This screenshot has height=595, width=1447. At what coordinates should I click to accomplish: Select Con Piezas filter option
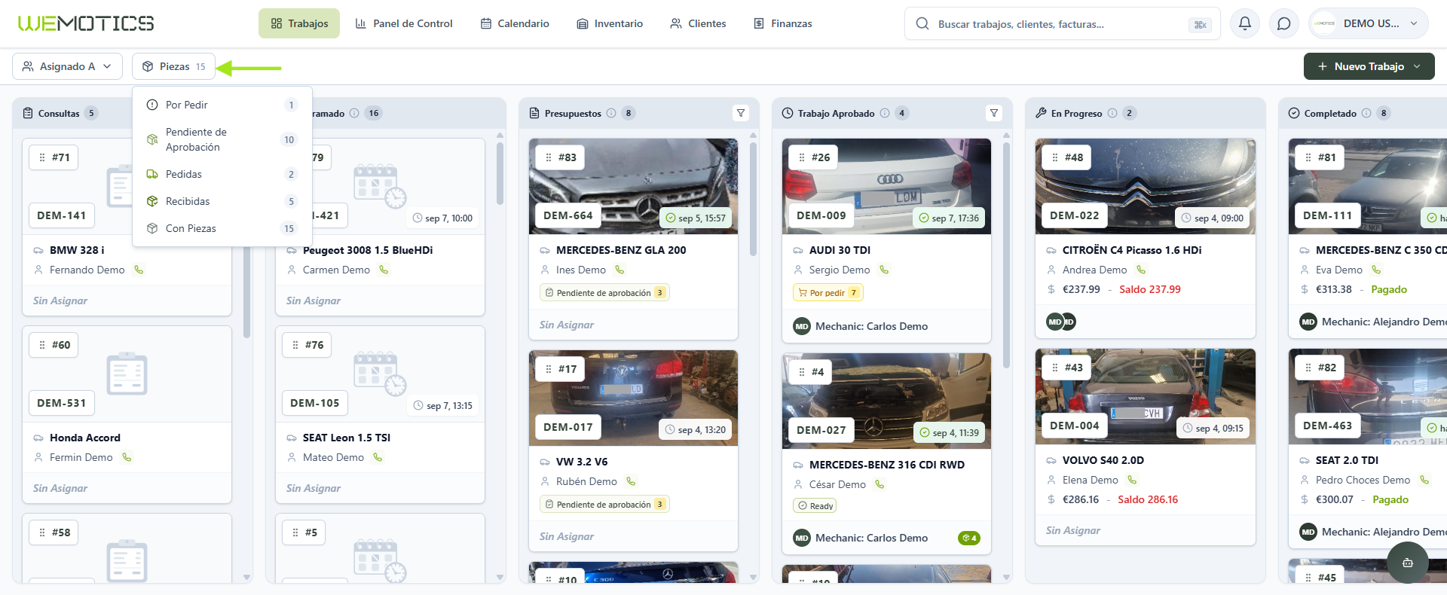(x=222, y=228)
